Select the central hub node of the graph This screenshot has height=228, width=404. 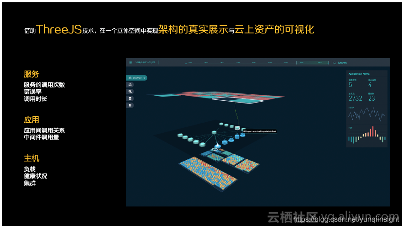214,132
